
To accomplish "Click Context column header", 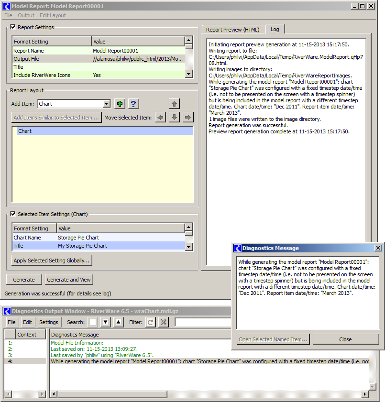I will click(31, 334).
